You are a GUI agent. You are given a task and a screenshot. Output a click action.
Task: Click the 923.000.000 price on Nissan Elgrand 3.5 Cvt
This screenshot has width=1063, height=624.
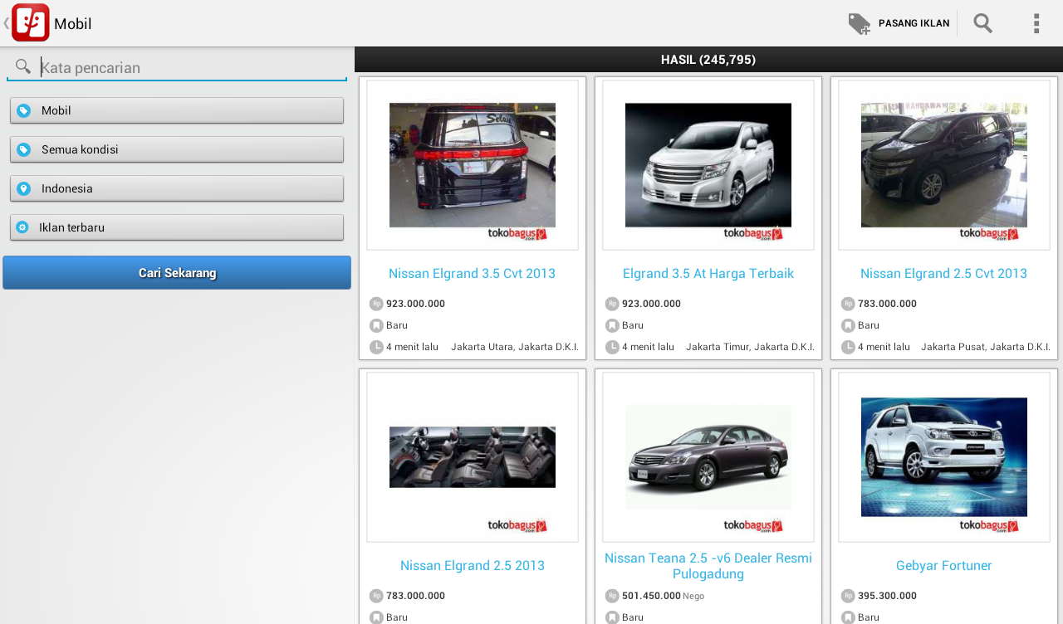pyautogui.click(x=415, y=304)
